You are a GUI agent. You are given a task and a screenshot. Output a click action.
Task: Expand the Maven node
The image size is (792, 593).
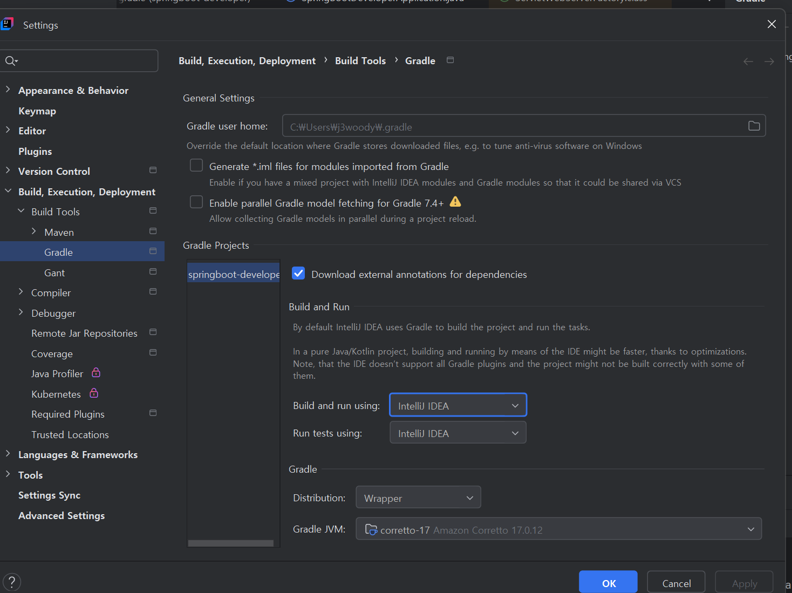click(x=34, y=231)
